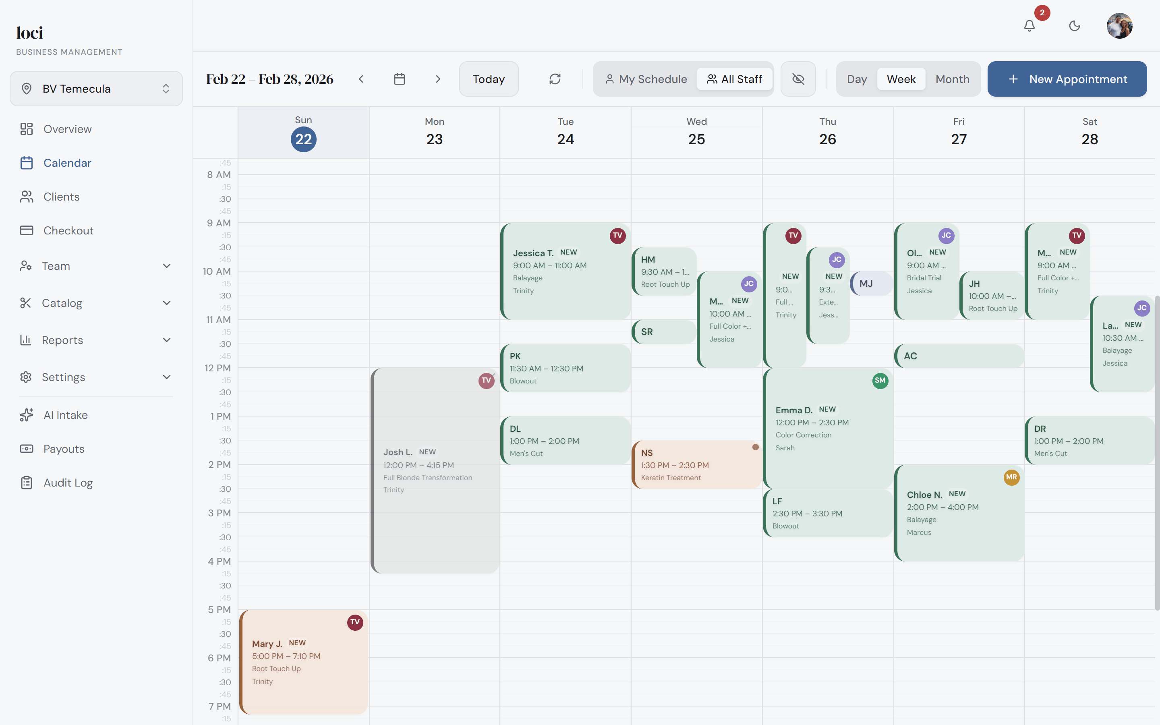Open Calendar from the sidebar menu
This screenshot has height=725, width=1160.
tap(67, 163)
